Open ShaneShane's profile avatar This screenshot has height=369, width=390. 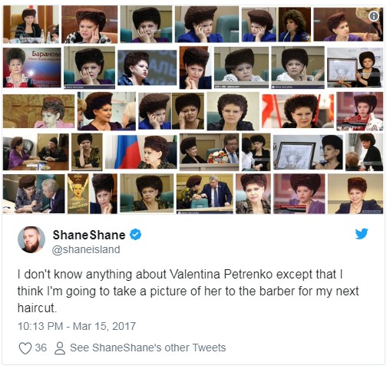31,239
